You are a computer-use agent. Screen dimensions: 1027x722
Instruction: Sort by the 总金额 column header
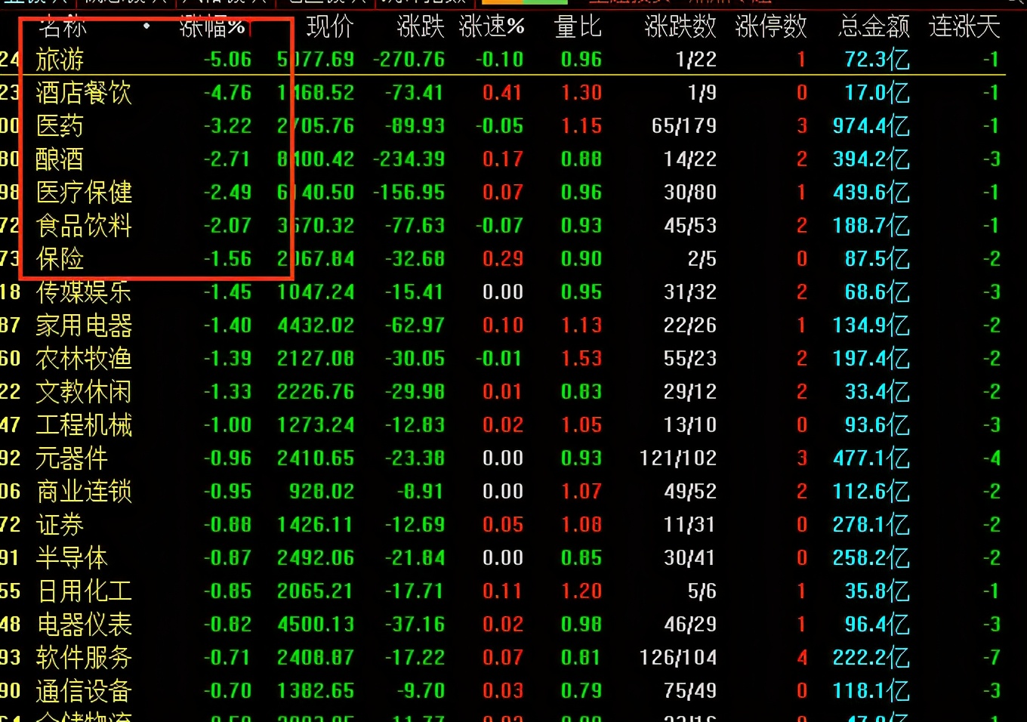click(874, 28)
